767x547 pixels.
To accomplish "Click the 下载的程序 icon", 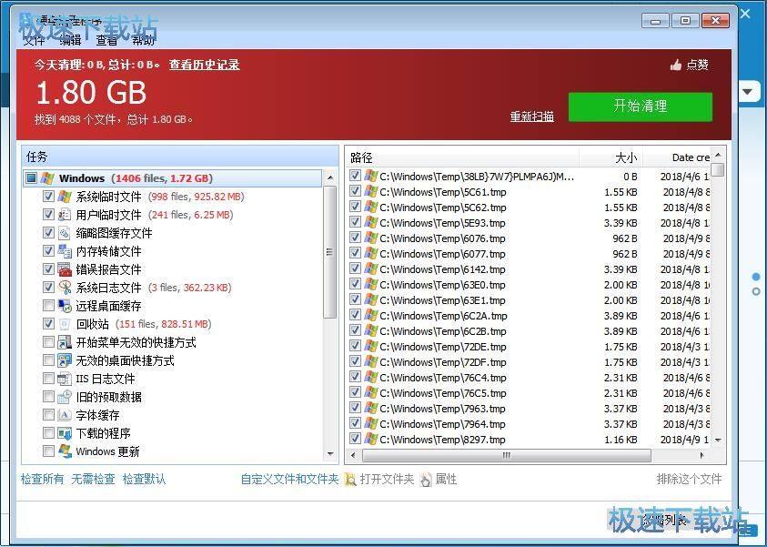I will click(x=65, y=433).
